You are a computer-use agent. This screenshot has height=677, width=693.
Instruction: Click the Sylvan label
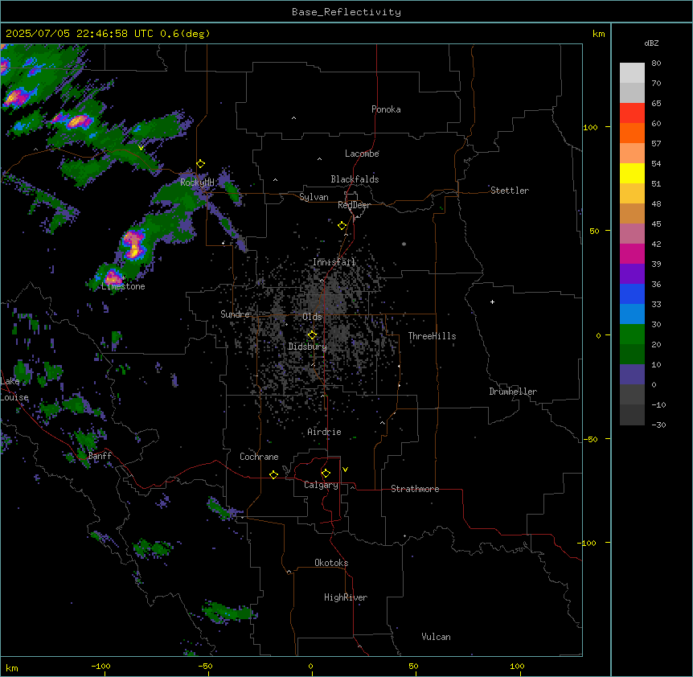coord(314,197)
